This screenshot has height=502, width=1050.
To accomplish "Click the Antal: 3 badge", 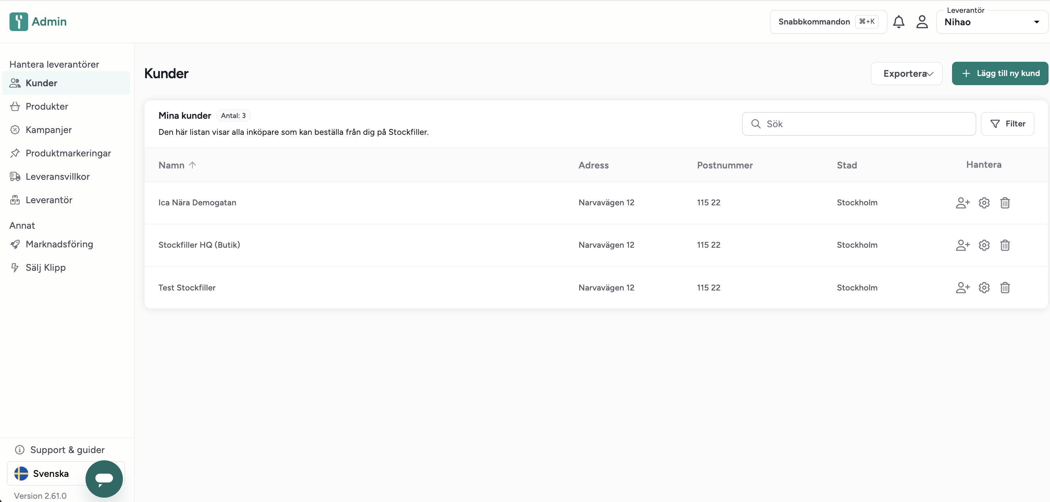I will click(x=233, y=116).
